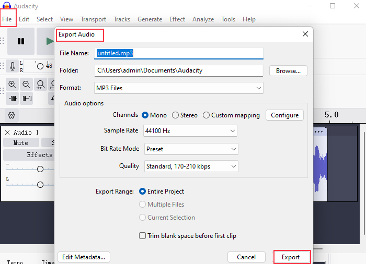Click the Zoom Out magnifier icon
The width and height of the screenshot is (366, 264).
tap(26, 85)
